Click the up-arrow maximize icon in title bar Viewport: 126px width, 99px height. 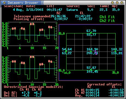tap(117, 3)
